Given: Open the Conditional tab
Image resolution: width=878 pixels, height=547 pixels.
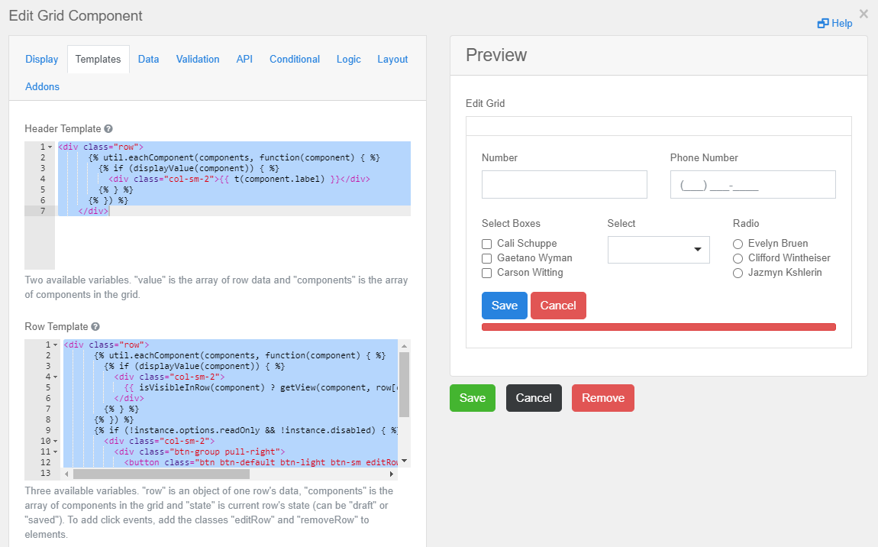Looking at the screenshot, I should (x=295, y=60).
